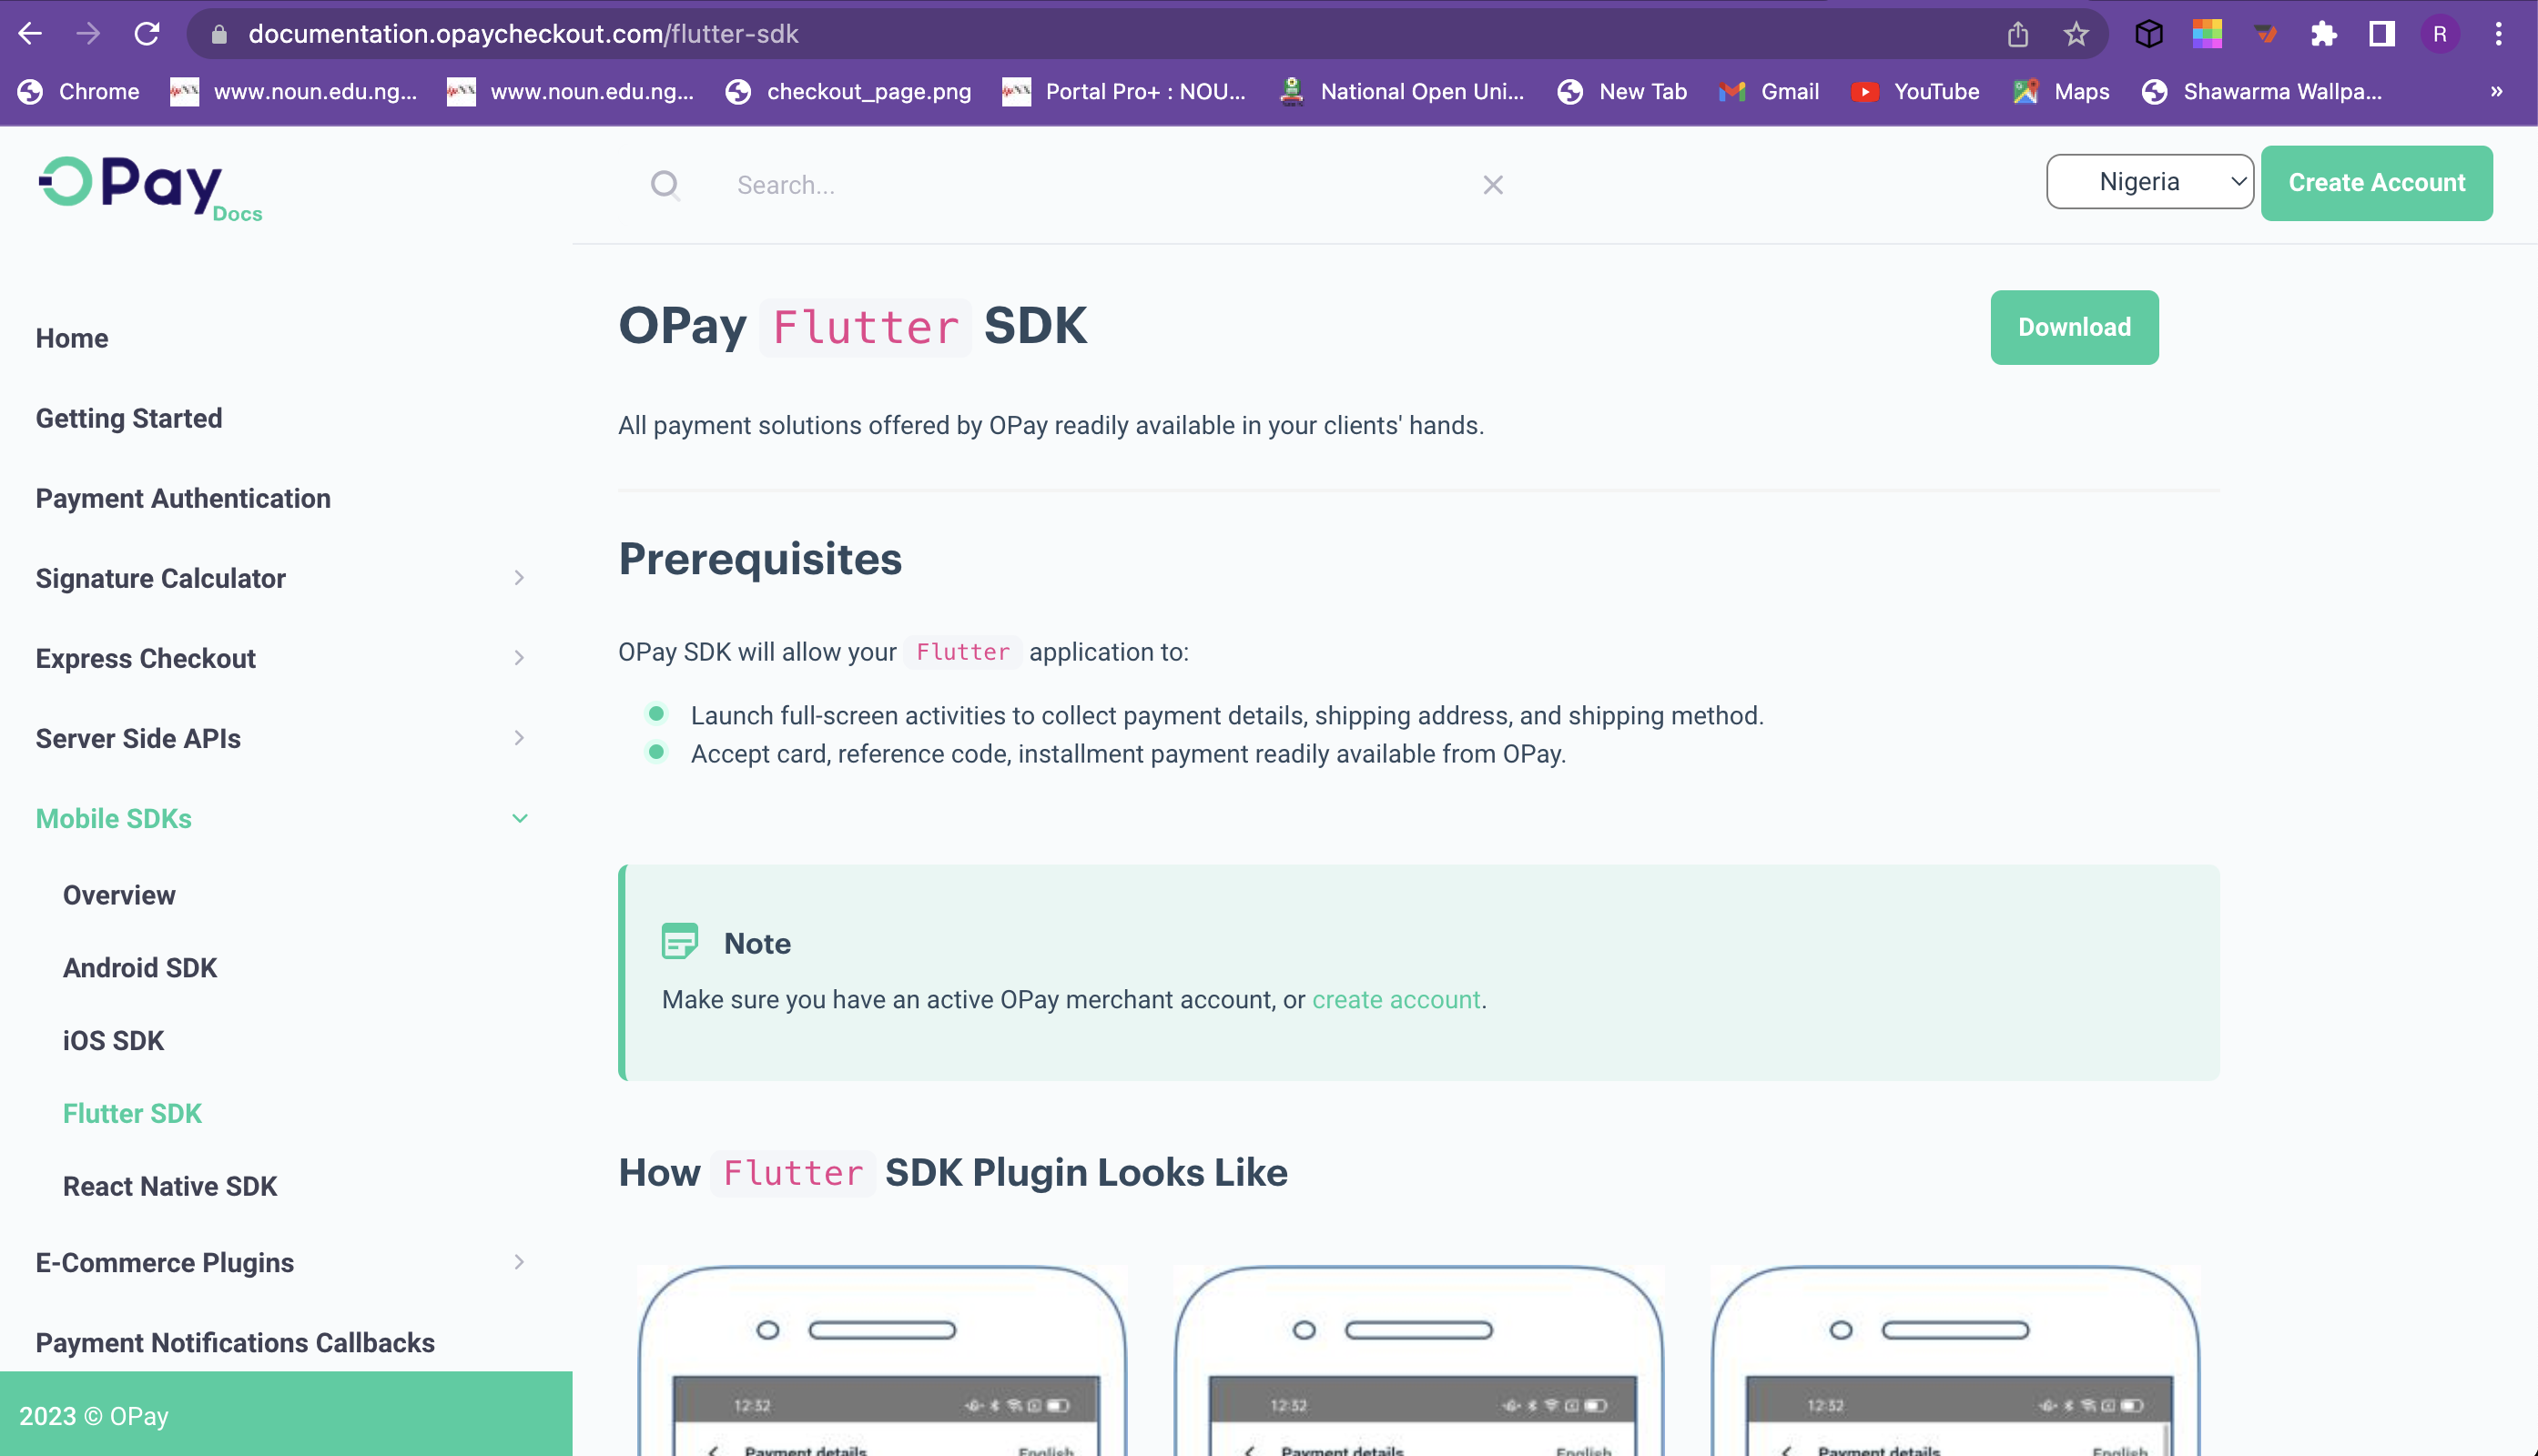Click the Getting Started sidebar menu item
2538x1456 pixels.
click(129, 418)
